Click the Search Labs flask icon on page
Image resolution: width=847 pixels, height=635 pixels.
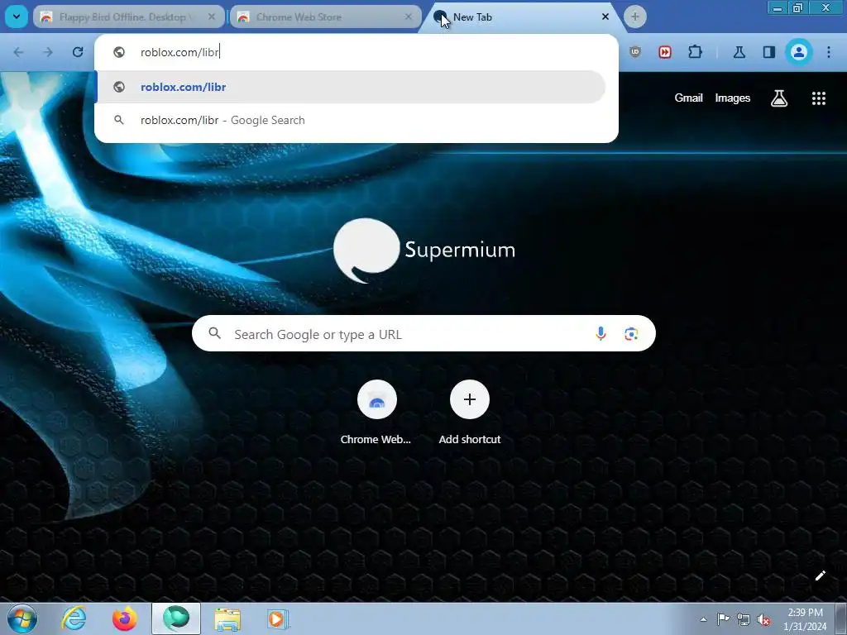click(779, 98)
